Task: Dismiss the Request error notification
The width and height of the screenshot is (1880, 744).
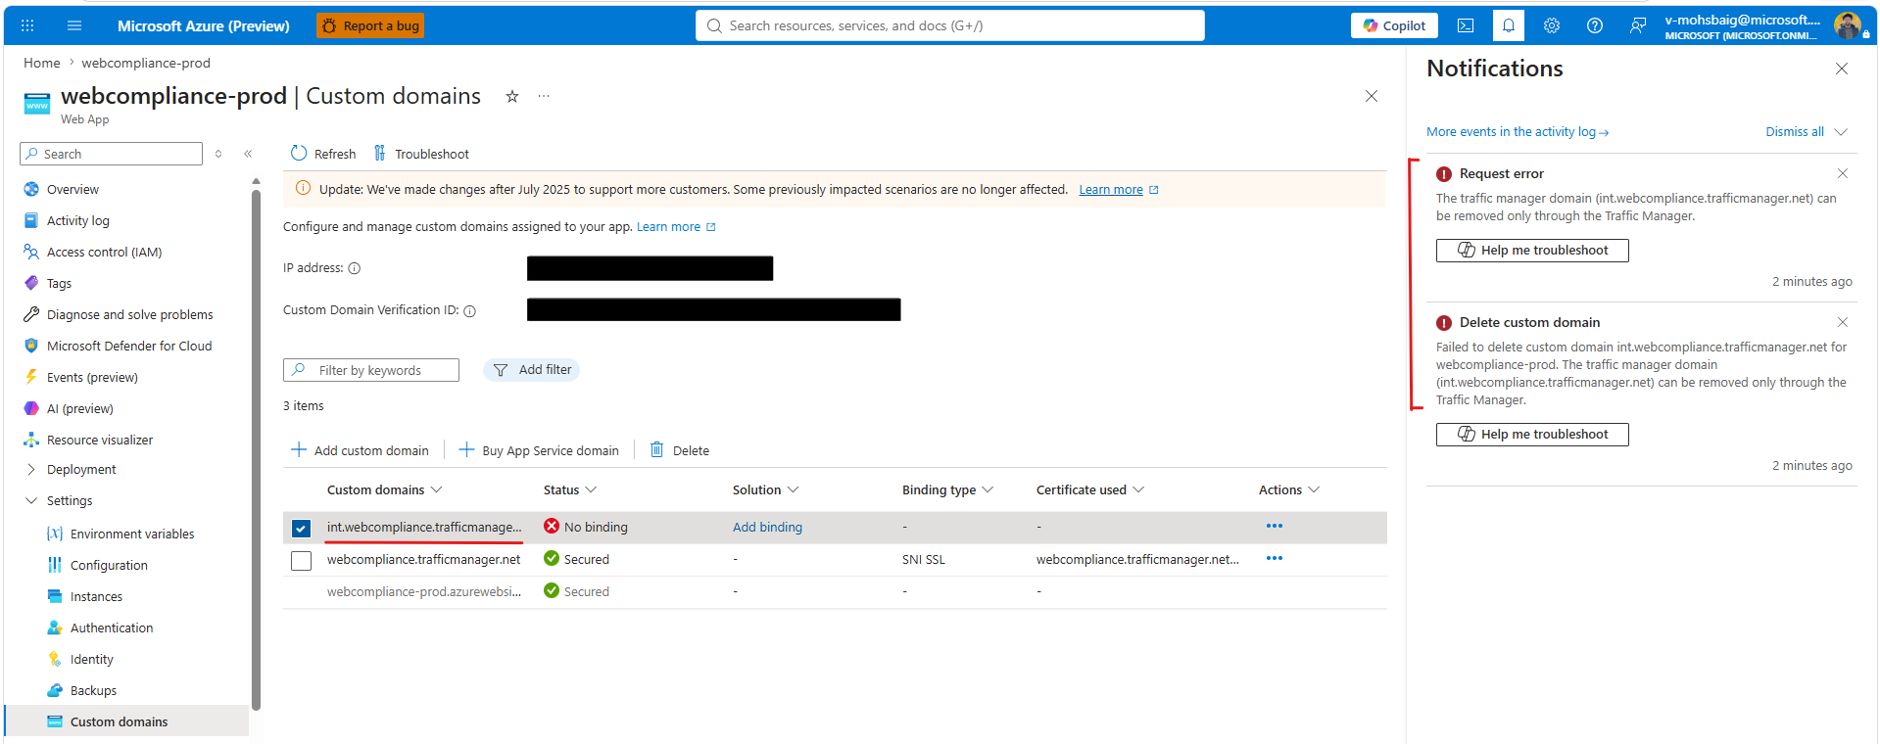Action: [1843, 173]
